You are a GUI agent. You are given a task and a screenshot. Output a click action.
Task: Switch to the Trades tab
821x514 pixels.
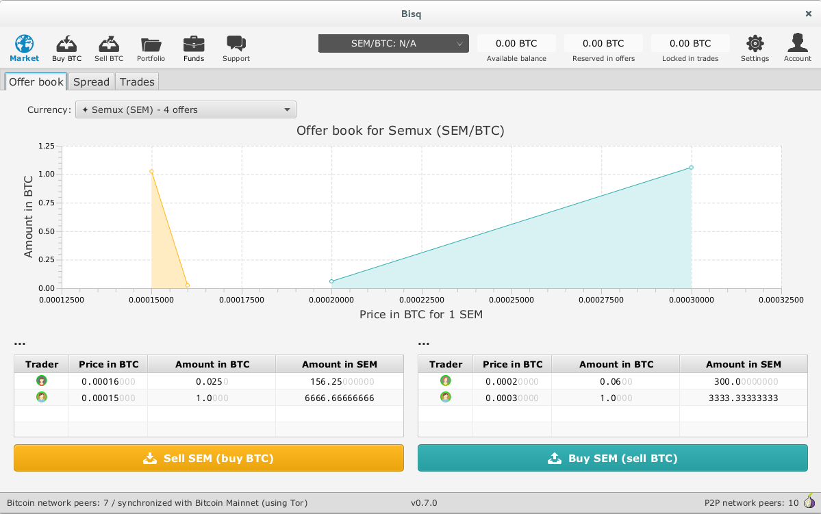pos(137,82)
